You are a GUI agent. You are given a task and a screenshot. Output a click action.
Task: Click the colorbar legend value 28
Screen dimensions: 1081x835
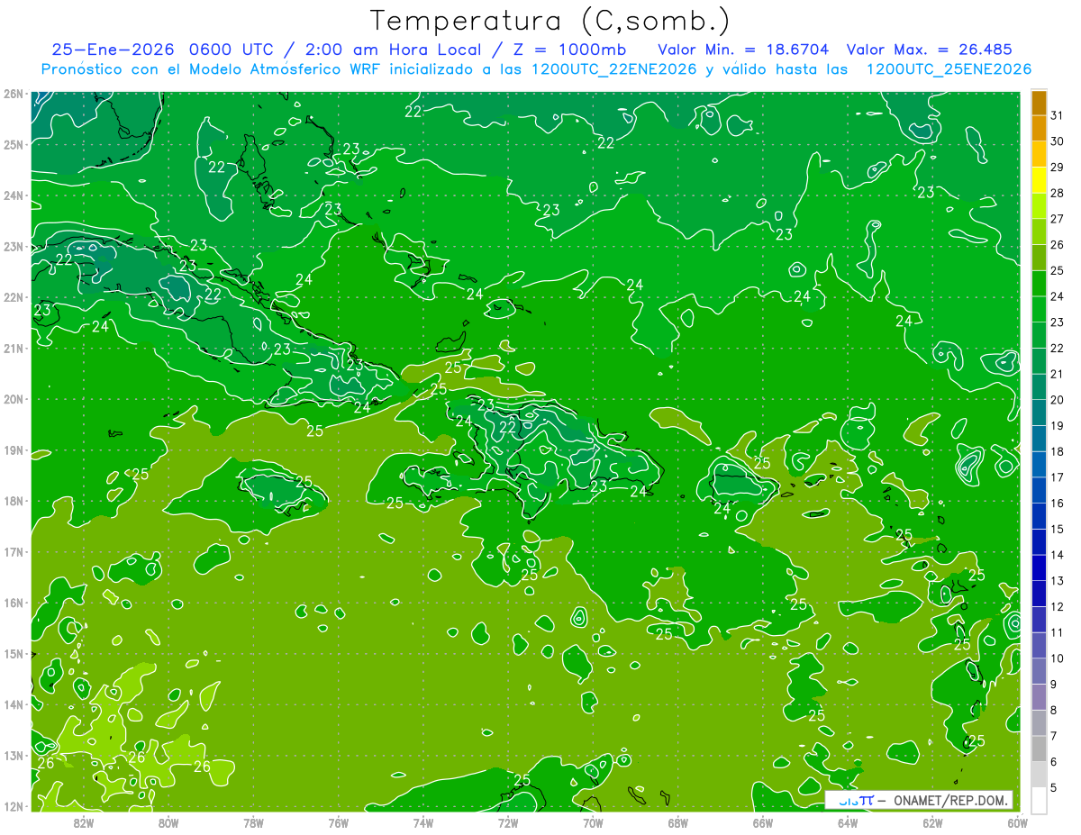point(1057,193)
